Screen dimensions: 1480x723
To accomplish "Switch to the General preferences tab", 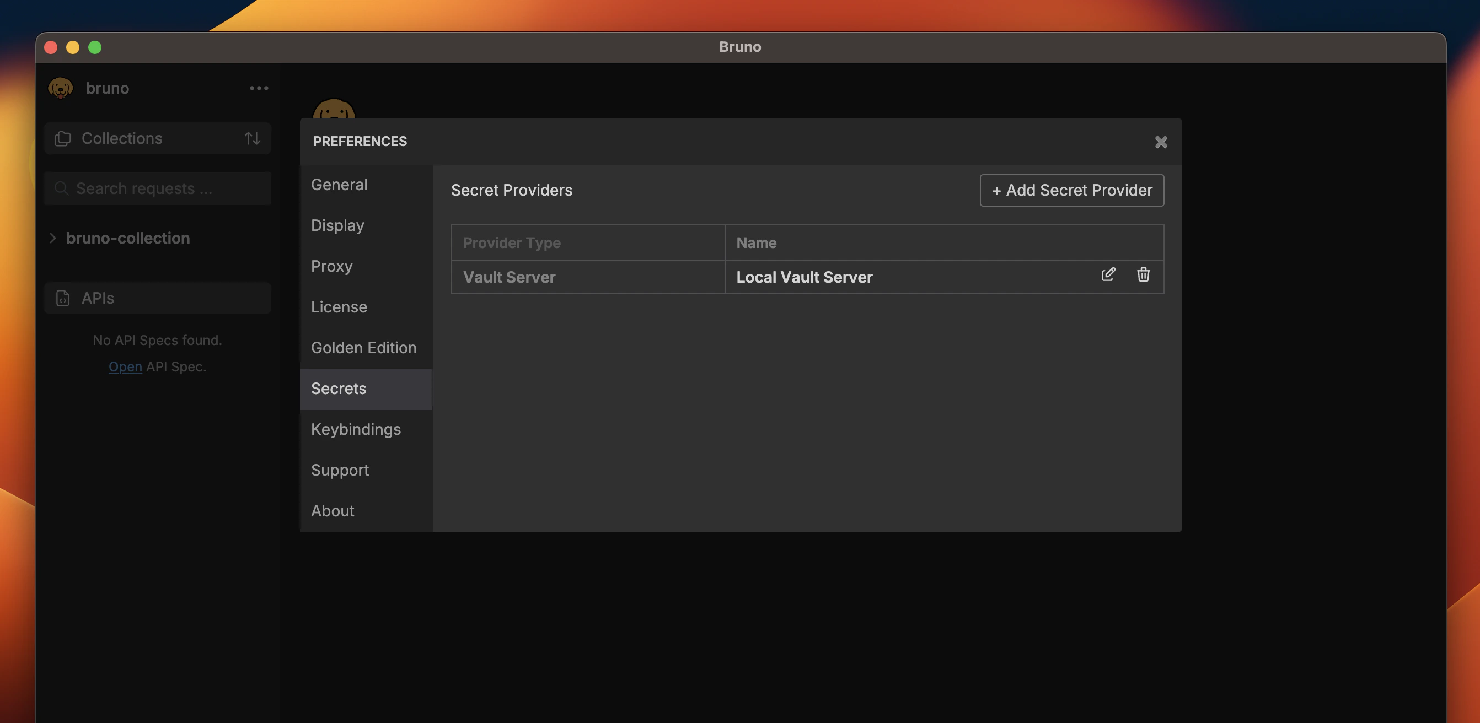I will 339,185.
